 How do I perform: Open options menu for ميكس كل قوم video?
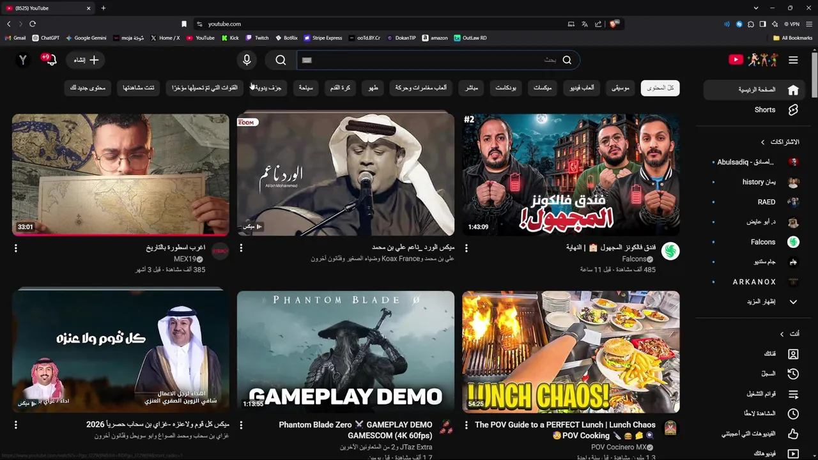click(16, 425)
